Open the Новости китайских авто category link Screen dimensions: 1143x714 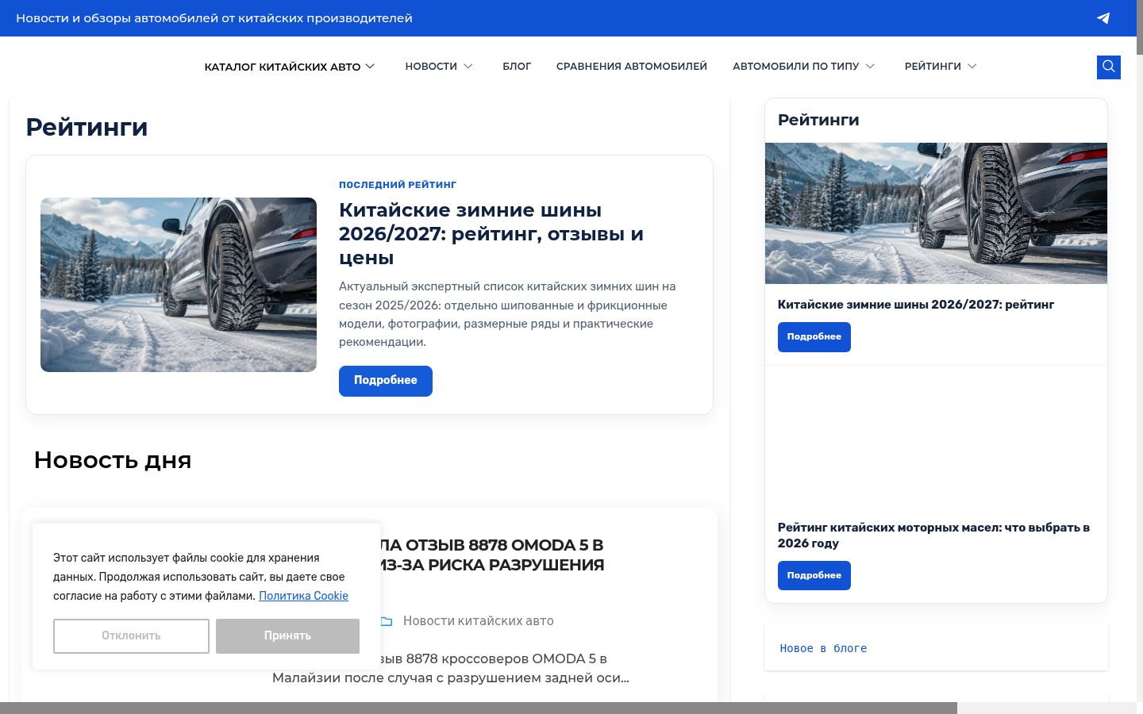pyautogui.click(x=479, y=621)
